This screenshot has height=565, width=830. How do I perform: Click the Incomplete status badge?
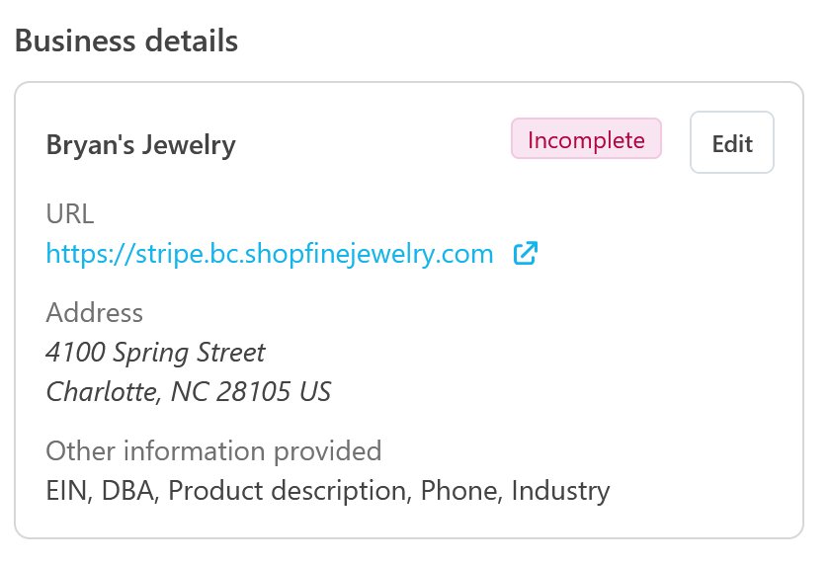586,140
